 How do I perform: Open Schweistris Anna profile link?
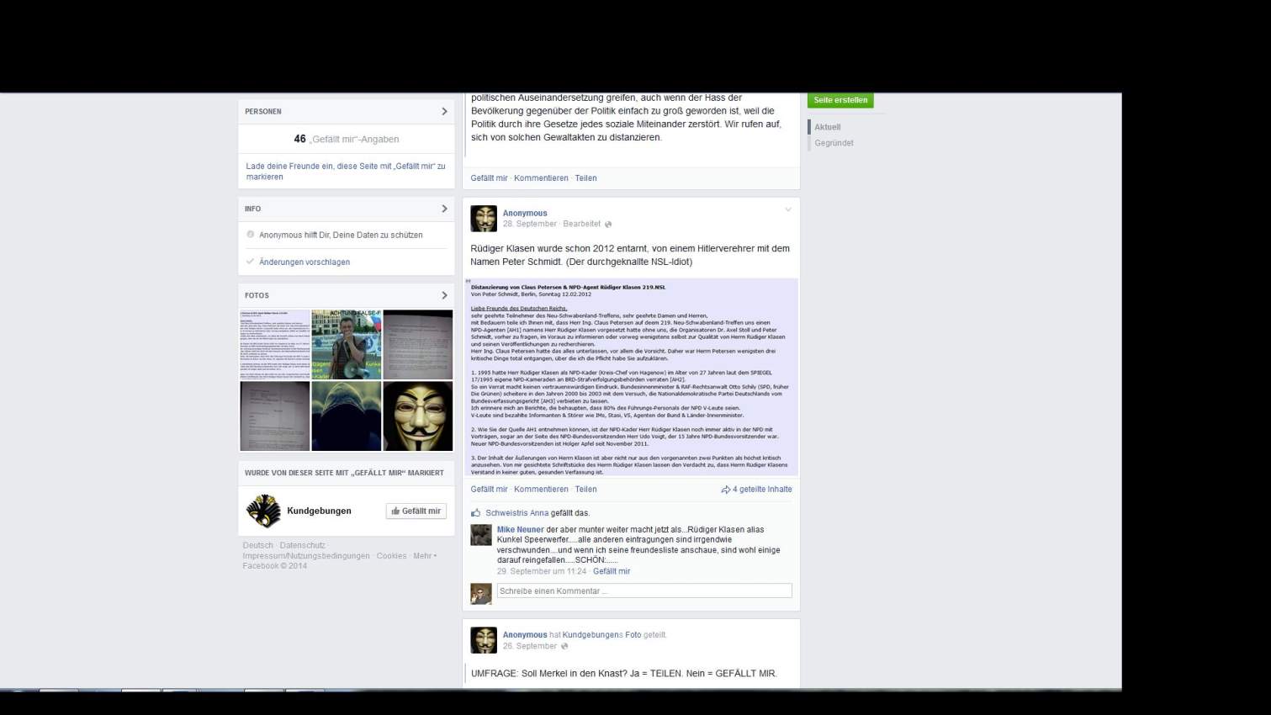coord(516,512)
